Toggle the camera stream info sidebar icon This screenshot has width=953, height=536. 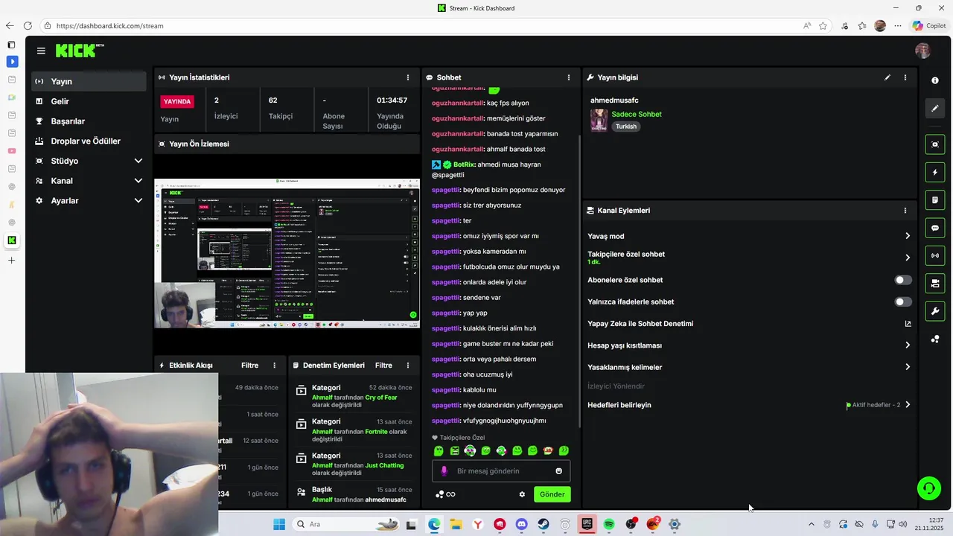tap(935, 284)
